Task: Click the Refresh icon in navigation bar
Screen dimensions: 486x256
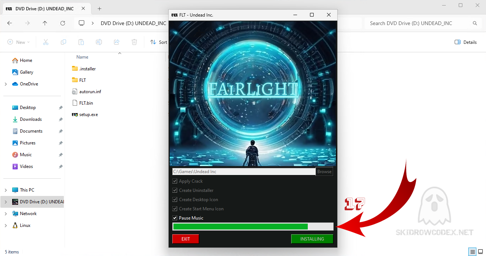Action: click(x=63, y=23)
